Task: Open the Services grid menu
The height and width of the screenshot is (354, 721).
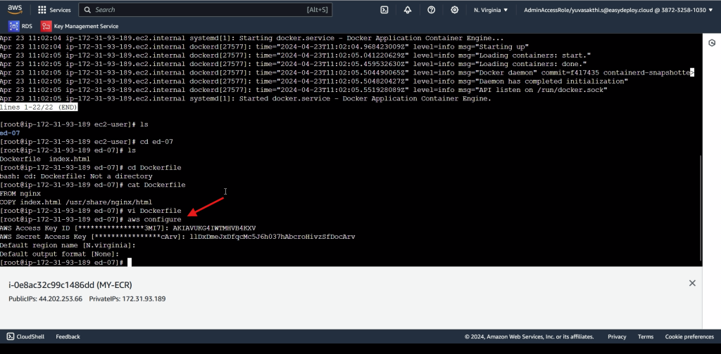Action: [54, 10]
